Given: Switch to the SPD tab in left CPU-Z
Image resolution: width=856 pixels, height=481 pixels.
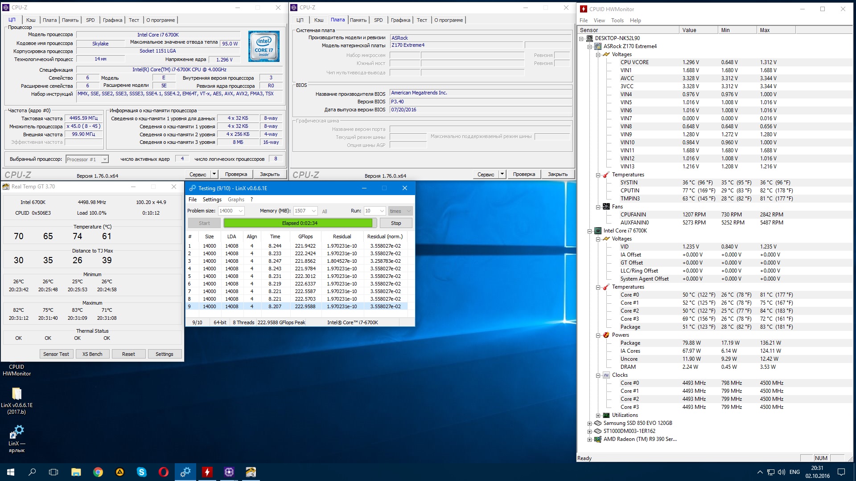Looking at the screenshot, I should coord(90,20).
